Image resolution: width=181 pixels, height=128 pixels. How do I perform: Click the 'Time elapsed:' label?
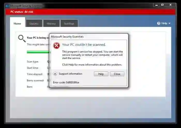(35, 74)
